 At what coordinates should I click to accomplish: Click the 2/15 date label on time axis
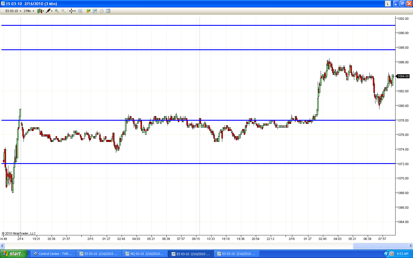90,239
